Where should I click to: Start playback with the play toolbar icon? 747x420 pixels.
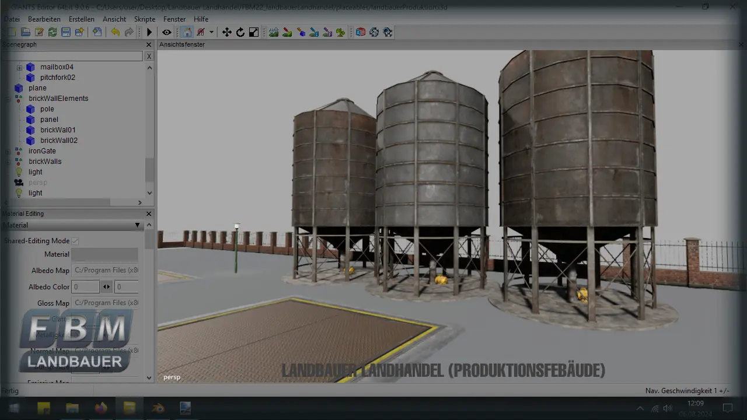pyautogui.click(x=149, y=32)
